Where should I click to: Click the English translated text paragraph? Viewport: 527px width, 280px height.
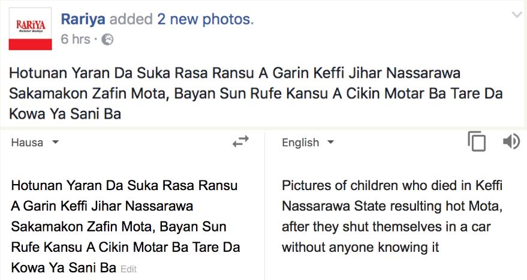pyautogui.click(x=392, y=216)
